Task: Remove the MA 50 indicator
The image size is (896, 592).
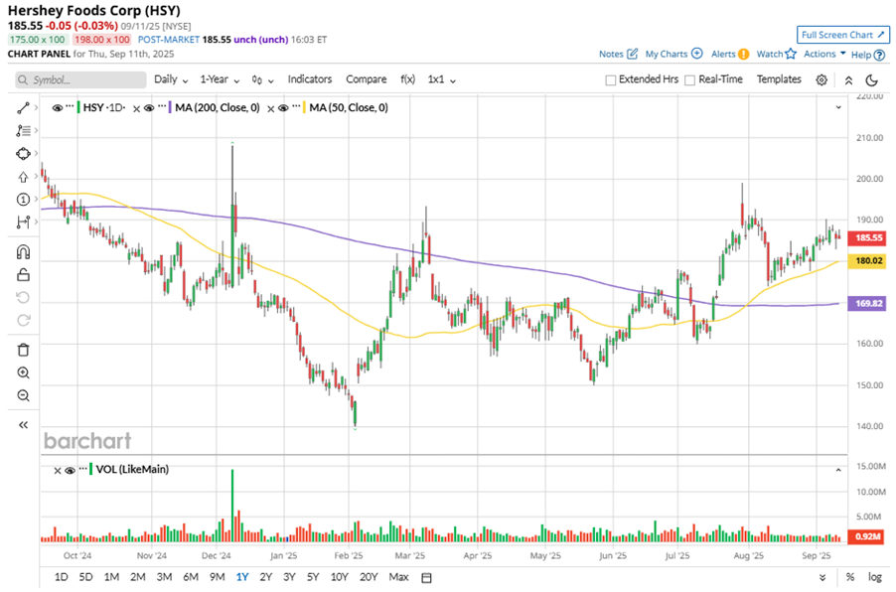Action: click(x=271, y=108)
